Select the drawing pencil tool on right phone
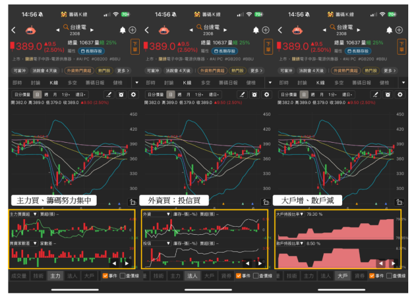414x298 pixels. click(x=375, y=94)
